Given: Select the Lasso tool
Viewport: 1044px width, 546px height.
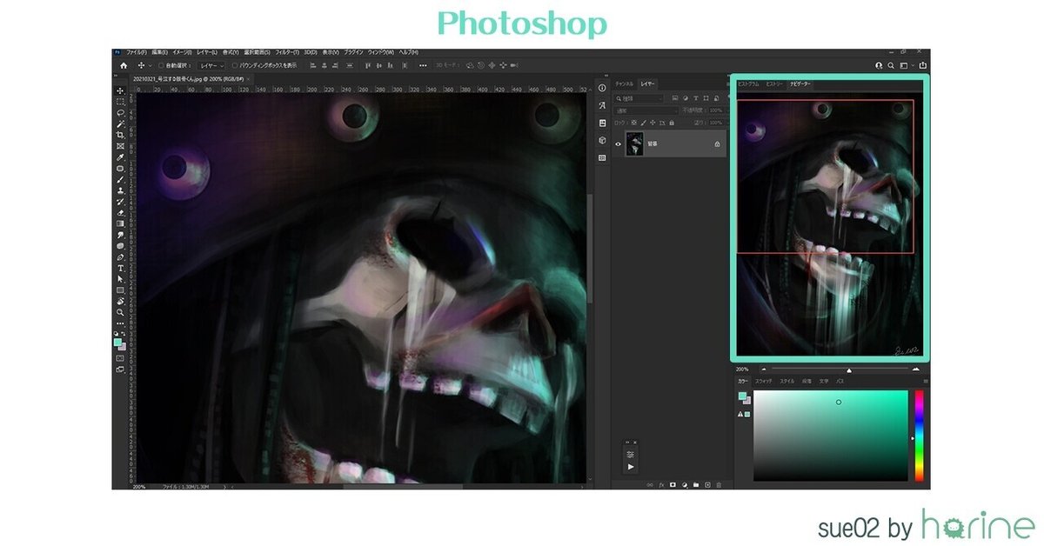Looking at the screenshot, I should [x=120, y=112].
